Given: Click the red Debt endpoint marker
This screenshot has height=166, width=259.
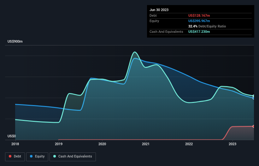Looking at the screenshot, I should click(254, 126).
